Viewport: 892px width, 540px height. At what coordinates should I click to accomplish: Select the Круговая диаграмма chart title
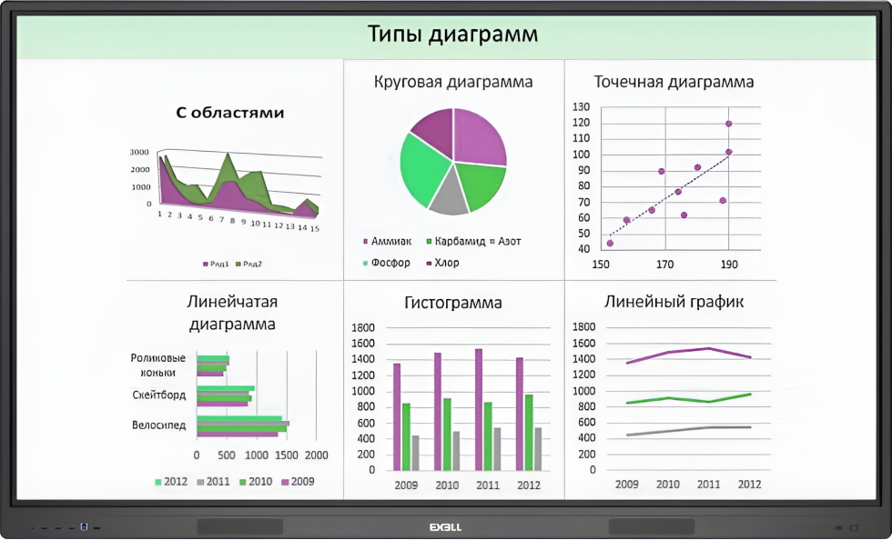coord(453,82)
